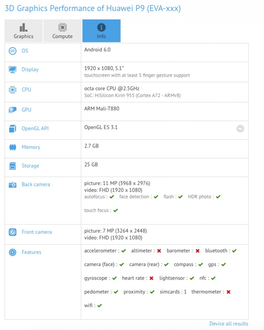
Task: Expand the OpenGL ES 3.1 details chevron
Action: coord(240,128)
